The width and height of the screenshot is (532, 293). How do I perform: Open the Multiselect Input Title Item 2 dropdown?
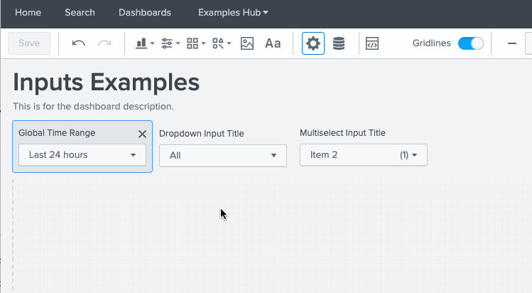(x=364, y=155)
